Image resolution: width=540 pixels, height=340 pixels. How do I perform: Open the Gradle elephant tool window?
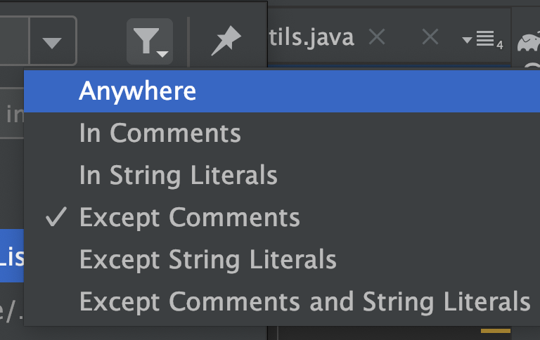pos(528,44)
